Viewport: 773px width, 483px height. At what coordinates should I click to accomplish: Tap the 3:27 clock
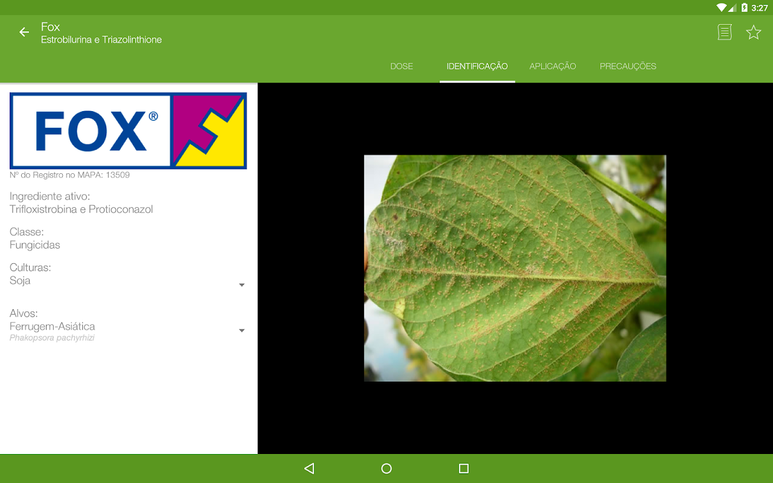click(760, 8)
